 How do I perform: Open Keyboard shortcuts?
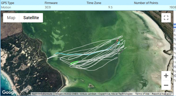click(42, 94)
